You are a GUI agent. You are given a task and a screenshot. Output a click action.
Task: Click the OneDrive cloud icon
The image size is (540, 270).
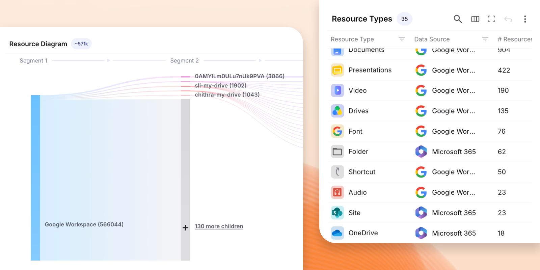coord(337,233)
